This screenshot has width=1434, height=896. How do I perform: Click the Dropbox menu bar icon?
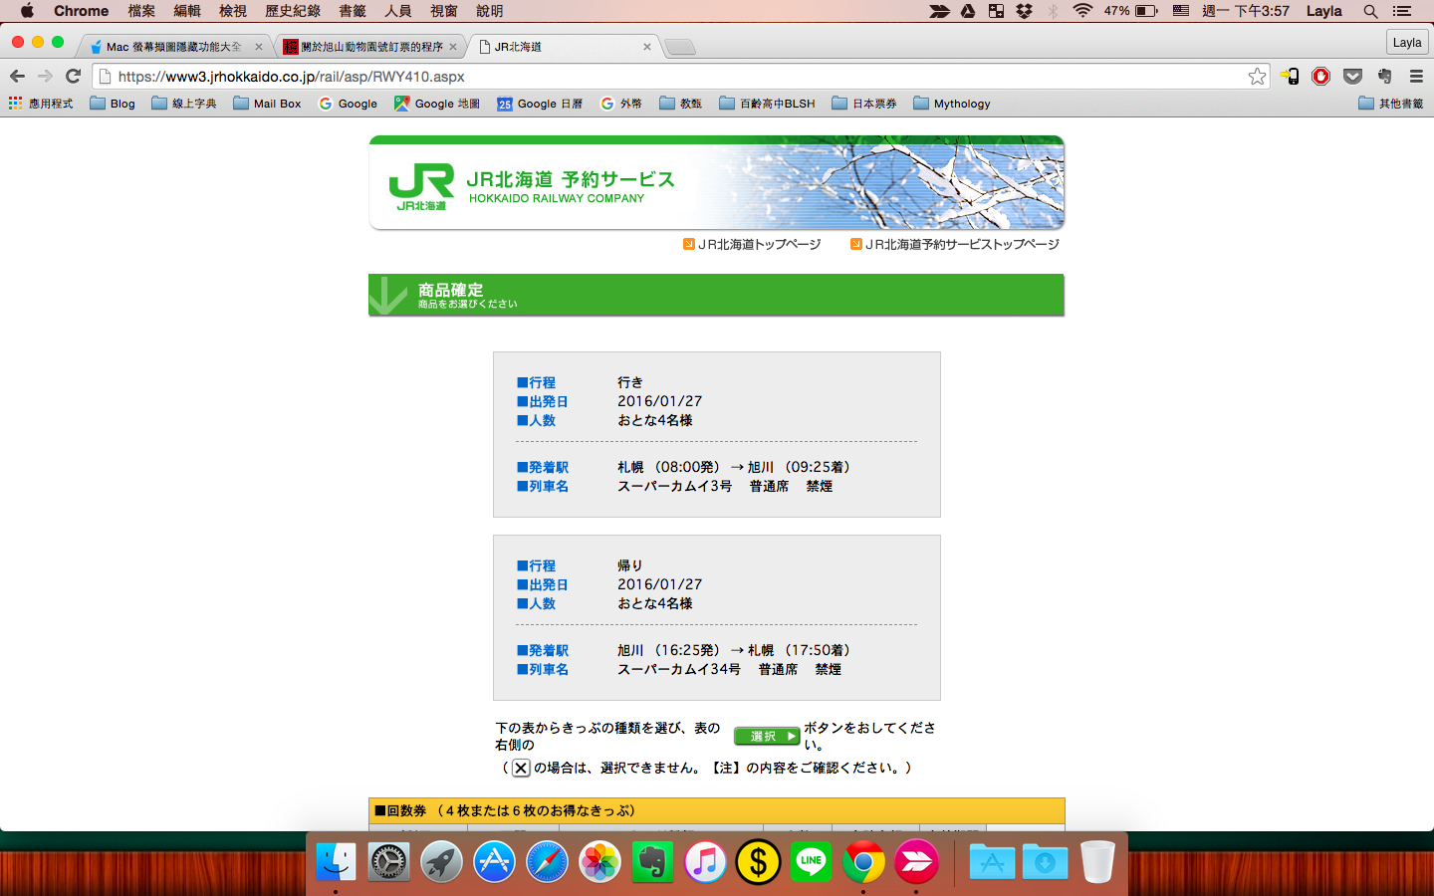pos(1024,11)
